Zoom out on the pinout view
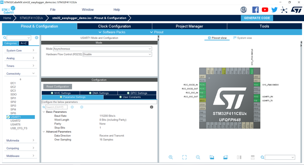 (x=198, y=157)
